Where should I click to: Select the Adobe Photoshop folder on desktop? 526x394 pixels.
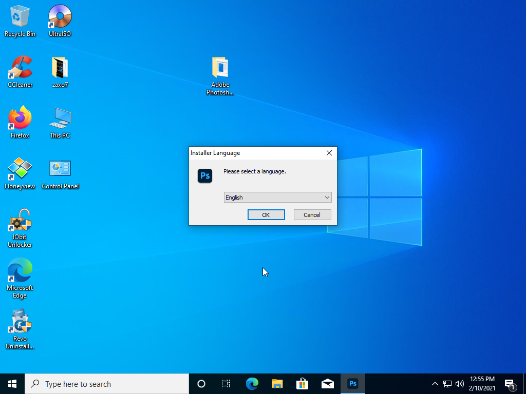[220, 76]
